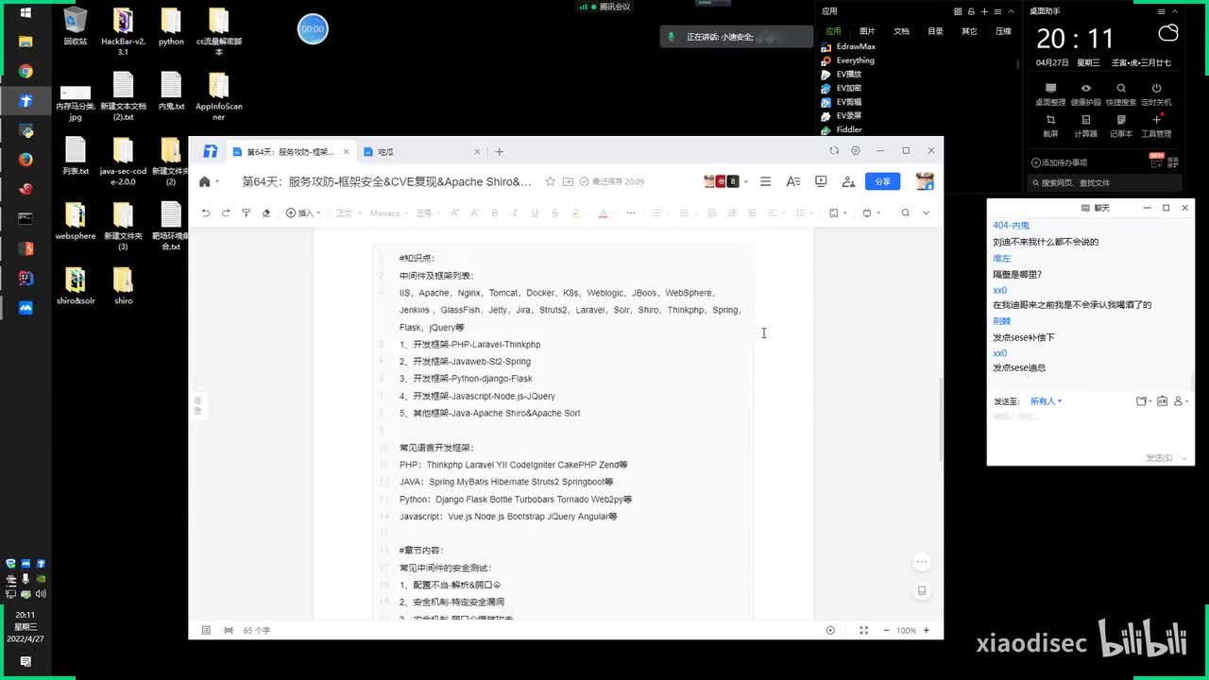Star the document as favorite

(x=550, y=181)
